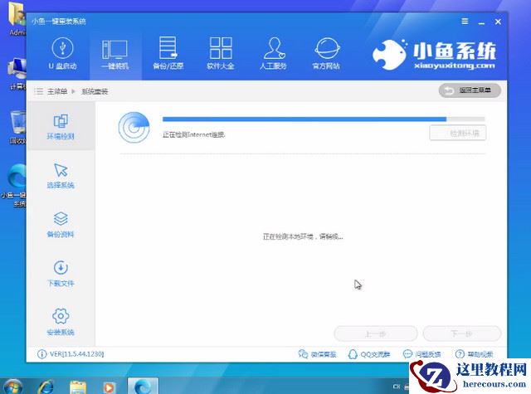
Task: Open the Admin folder desktop icon
Action: [17, 20]
